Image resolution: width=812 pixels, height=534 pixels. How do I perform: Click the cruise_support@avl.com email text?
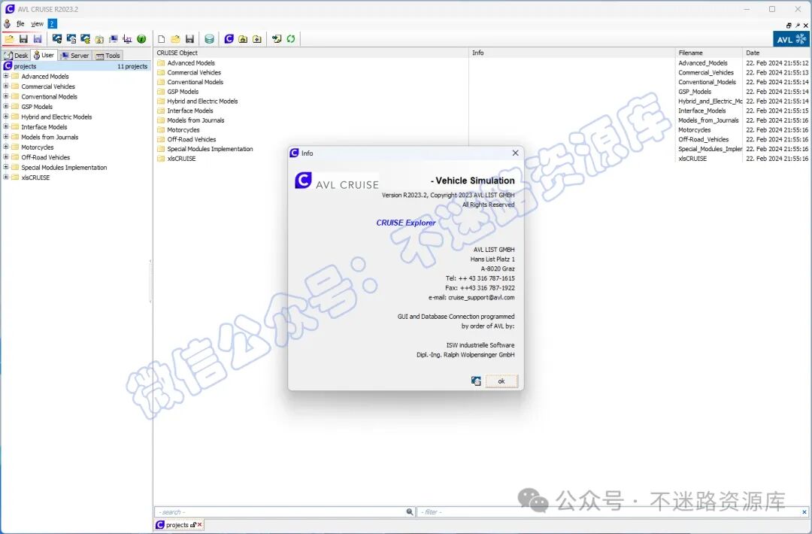(x=481, y=297)
